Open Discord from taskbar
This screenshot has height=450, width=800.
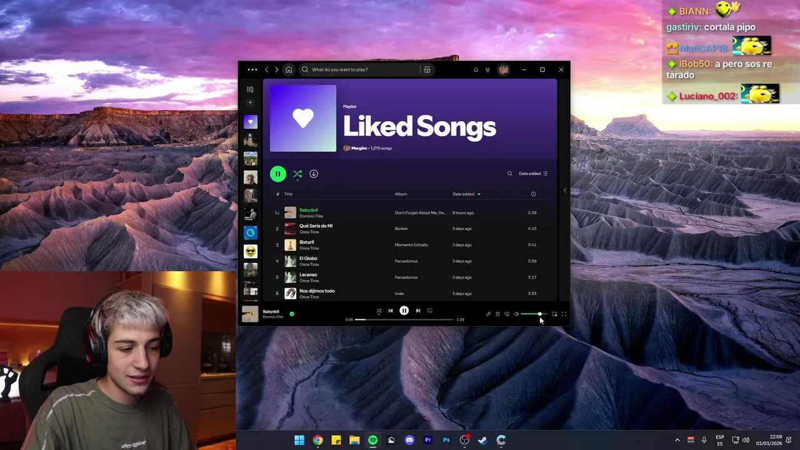[x=409, y=440]
